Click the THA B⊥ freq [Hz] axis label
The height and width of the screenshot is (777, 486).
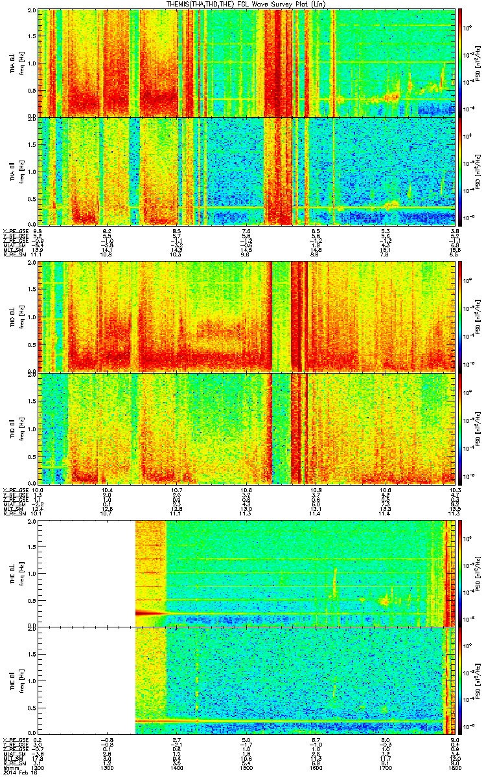point(22,63)
